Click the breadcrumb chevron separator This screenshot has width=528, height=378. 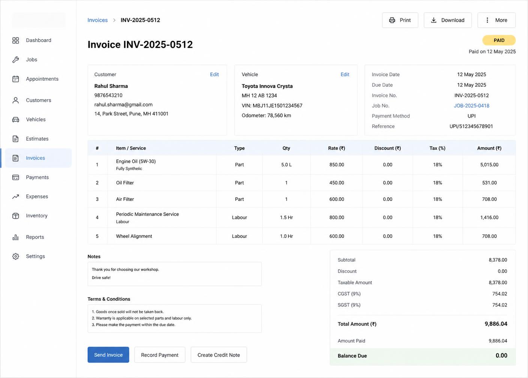pyautogui.click(x=114, y=20)
